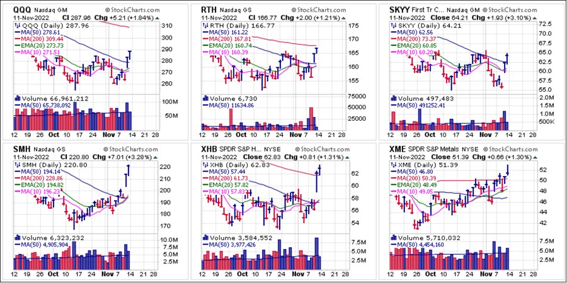The image size is (567, 283).
Task: Click the price-bars icon beside XHB (Daily)
Action: [x=205, y=165]
